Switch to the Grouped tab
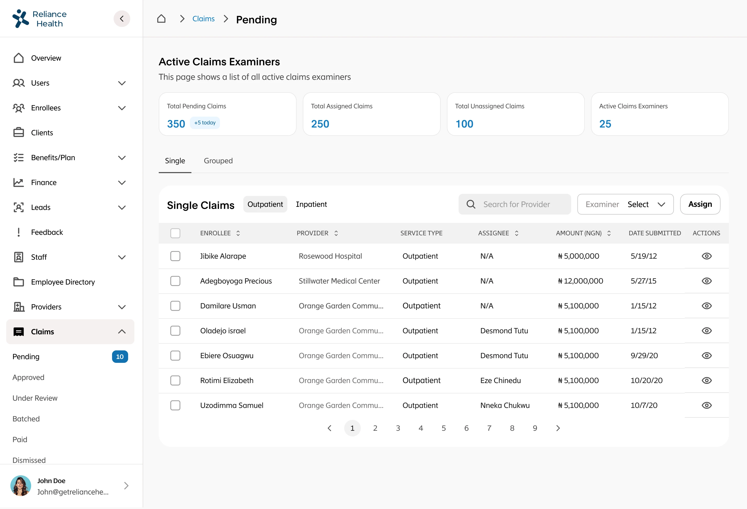747x509 pixels. pos(218,161)
